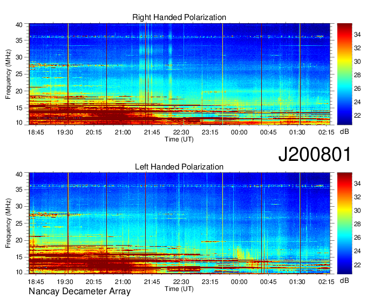The image size is (367, 298).
Task: Click 21:00 tick on Left Handed time axis
Action: (123, 282)
